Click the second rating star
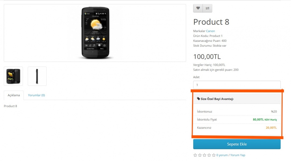This screenshot has height=161, width=291. 200,155
